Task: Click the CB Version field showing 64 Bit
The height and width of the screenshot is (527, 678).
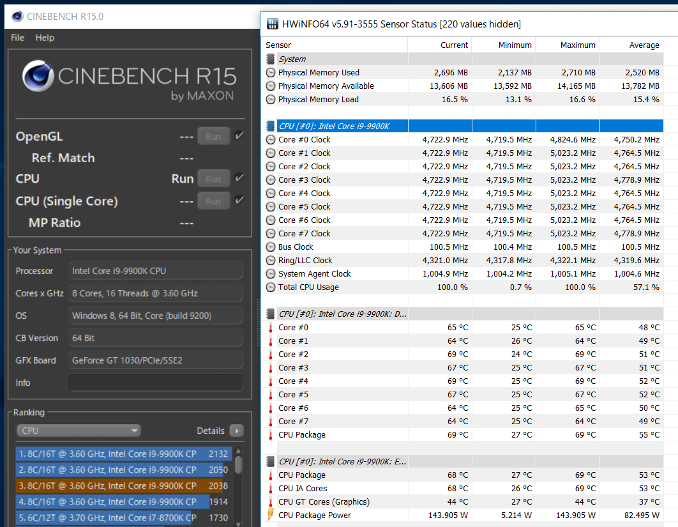Action: pos(156,338)
